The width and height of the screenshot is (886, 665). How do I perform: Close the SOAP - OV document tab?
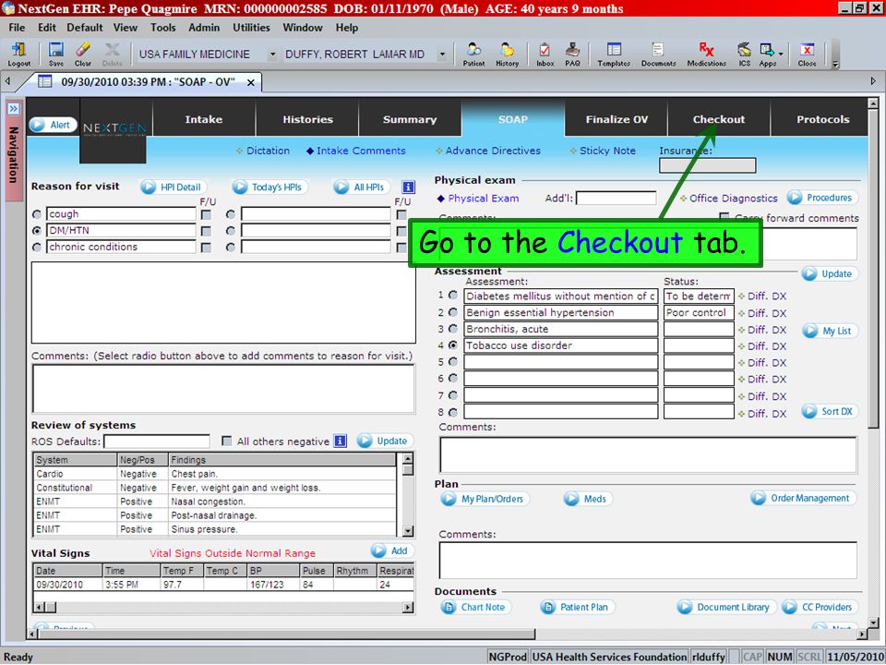click(x=251, y=82)
